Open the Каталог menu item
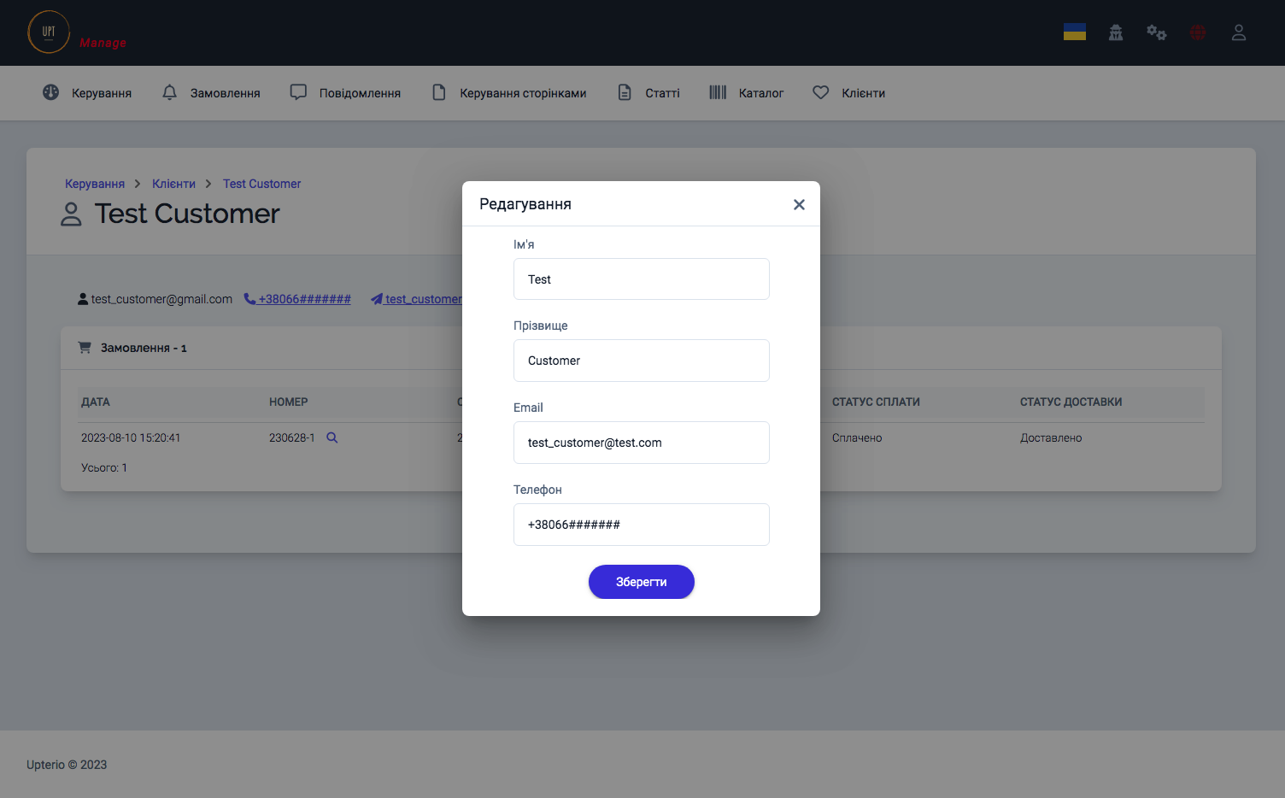1285x798 pixels. click(x=761, y=93)
